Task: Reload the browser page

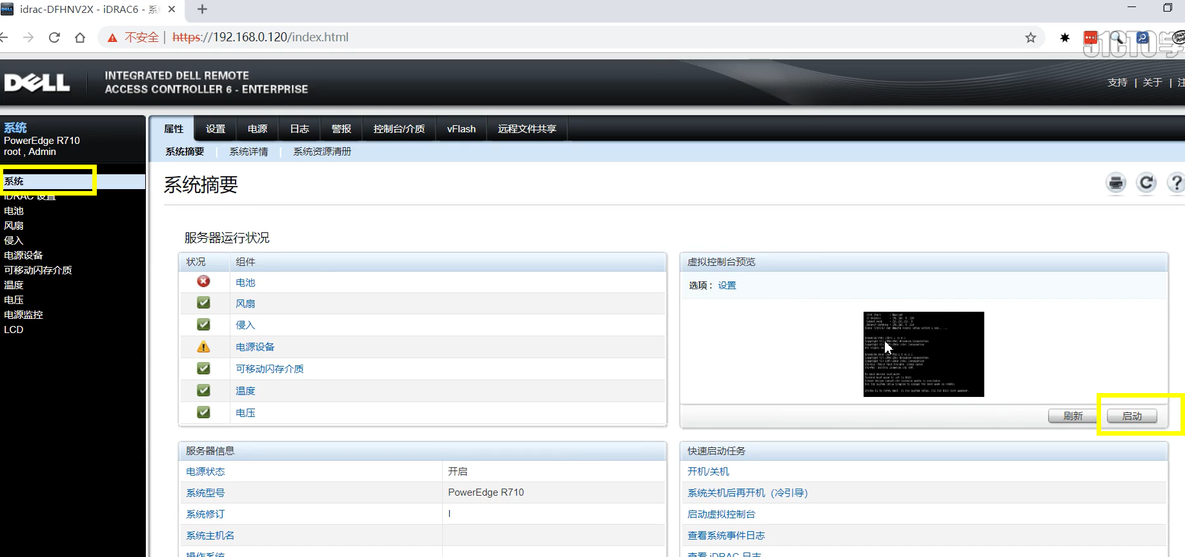Action: pos(54,37)
